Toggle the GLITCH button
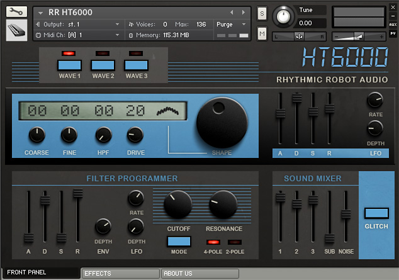This screenshot has height=280, width=399. coord(376,213)
